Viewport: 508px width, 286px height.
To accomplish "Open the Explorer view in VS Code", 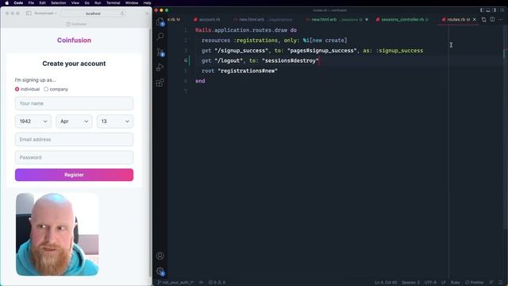I will tap(160, 21).
